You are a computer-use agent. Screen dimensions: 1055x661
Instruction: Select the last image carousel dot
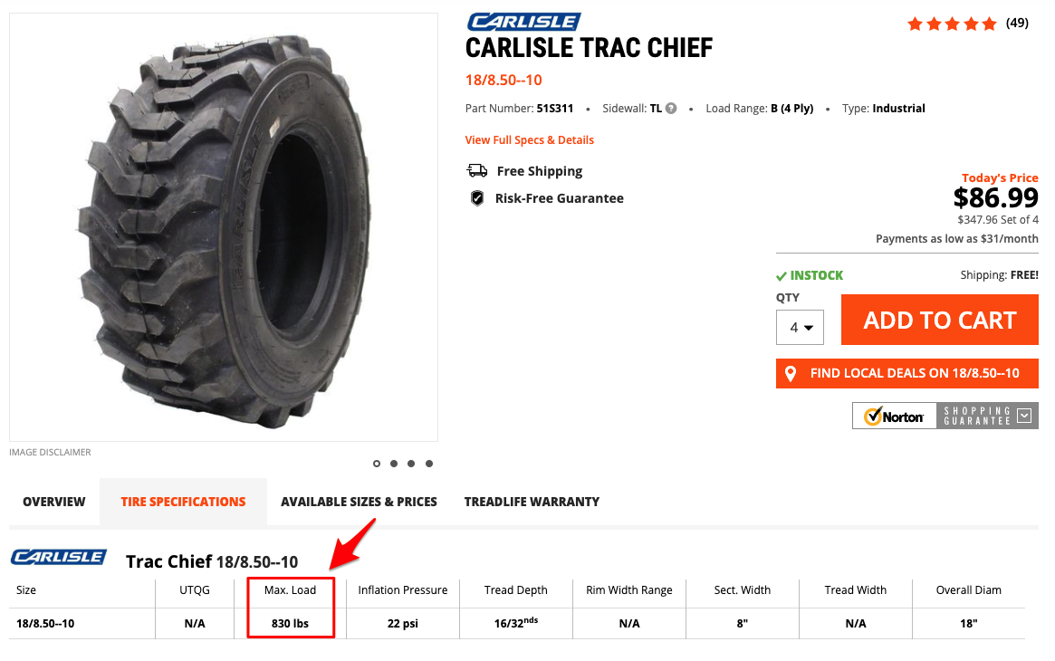click(x=429, y=464)
